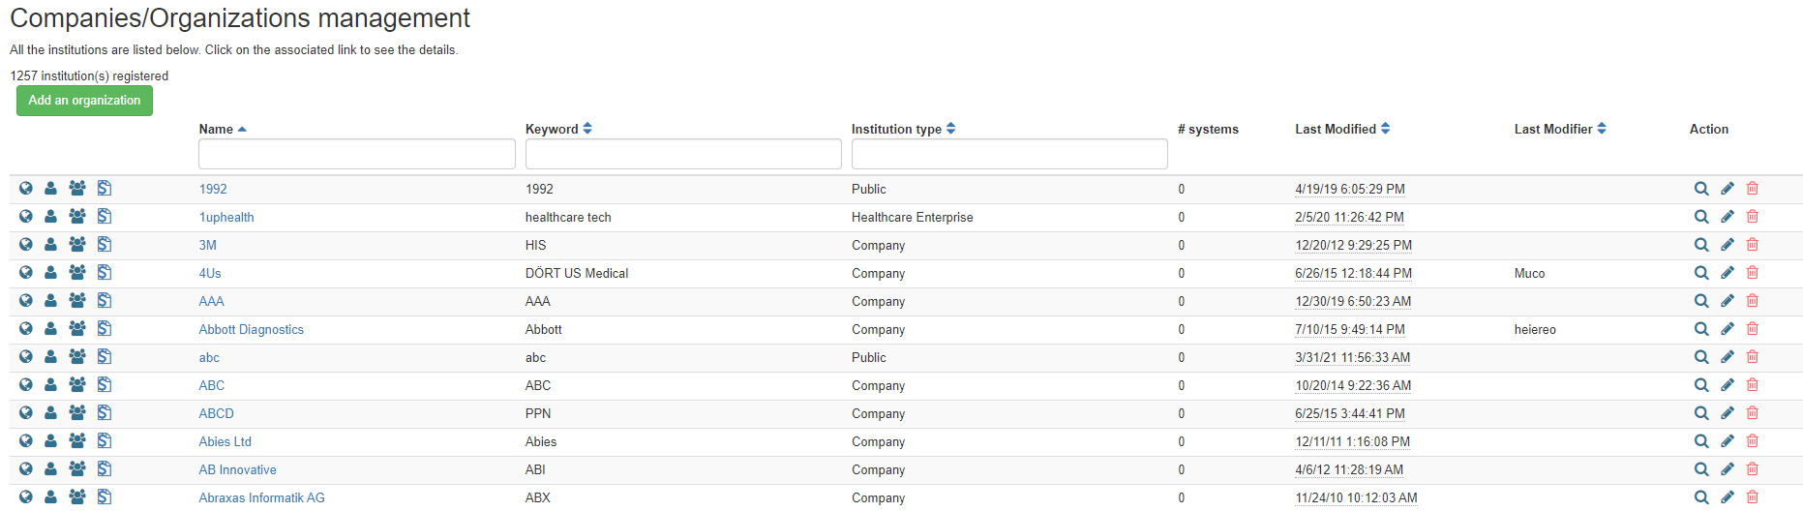Delete the abc organization via trash icon
Viewport: 1803px width, 511px height.
1753,357
